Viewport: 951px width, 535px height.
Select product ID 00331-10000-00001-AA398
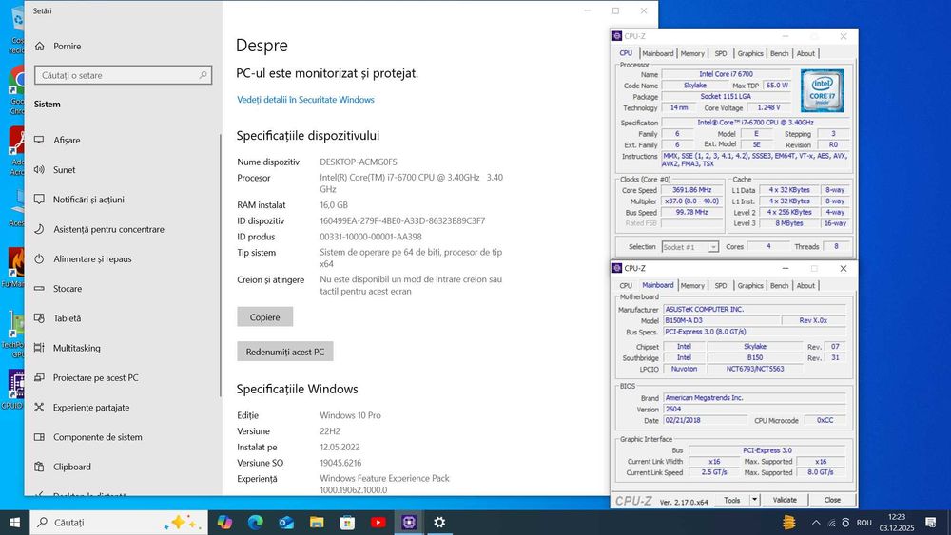(371, 237)
